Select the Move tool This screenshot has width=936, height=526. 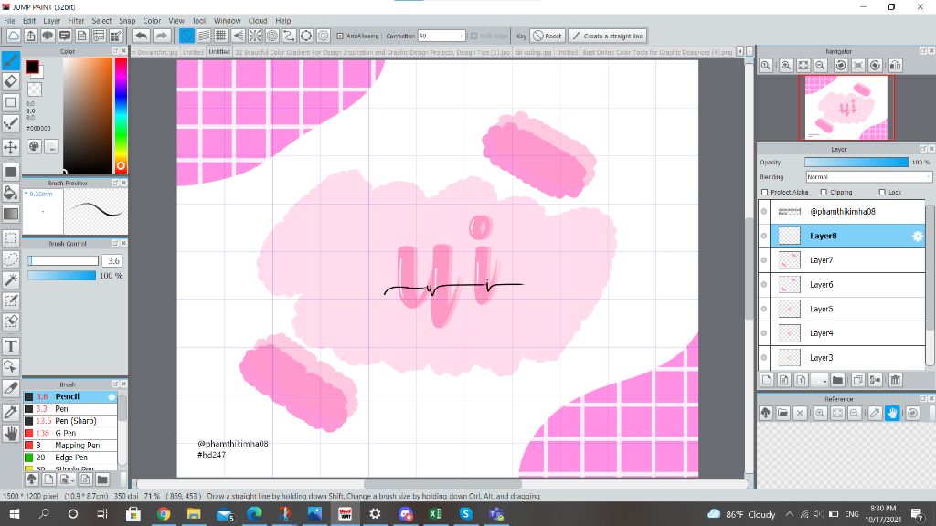(x=11, y=147)
